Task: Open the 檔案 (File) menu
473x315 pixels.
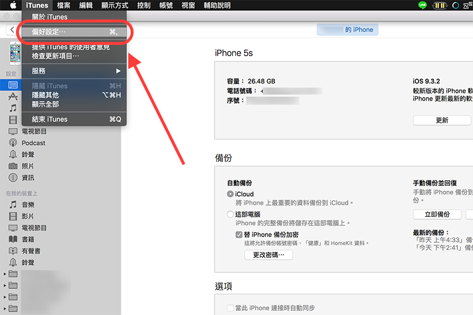Action: tap(64, 5)
